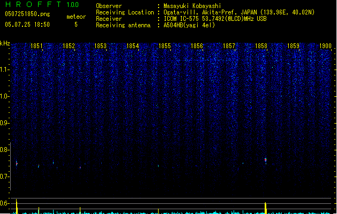This screenshot has height=214, width=337.
Task: Click the 0.7 kHz axis label
Action: (5, 177)
